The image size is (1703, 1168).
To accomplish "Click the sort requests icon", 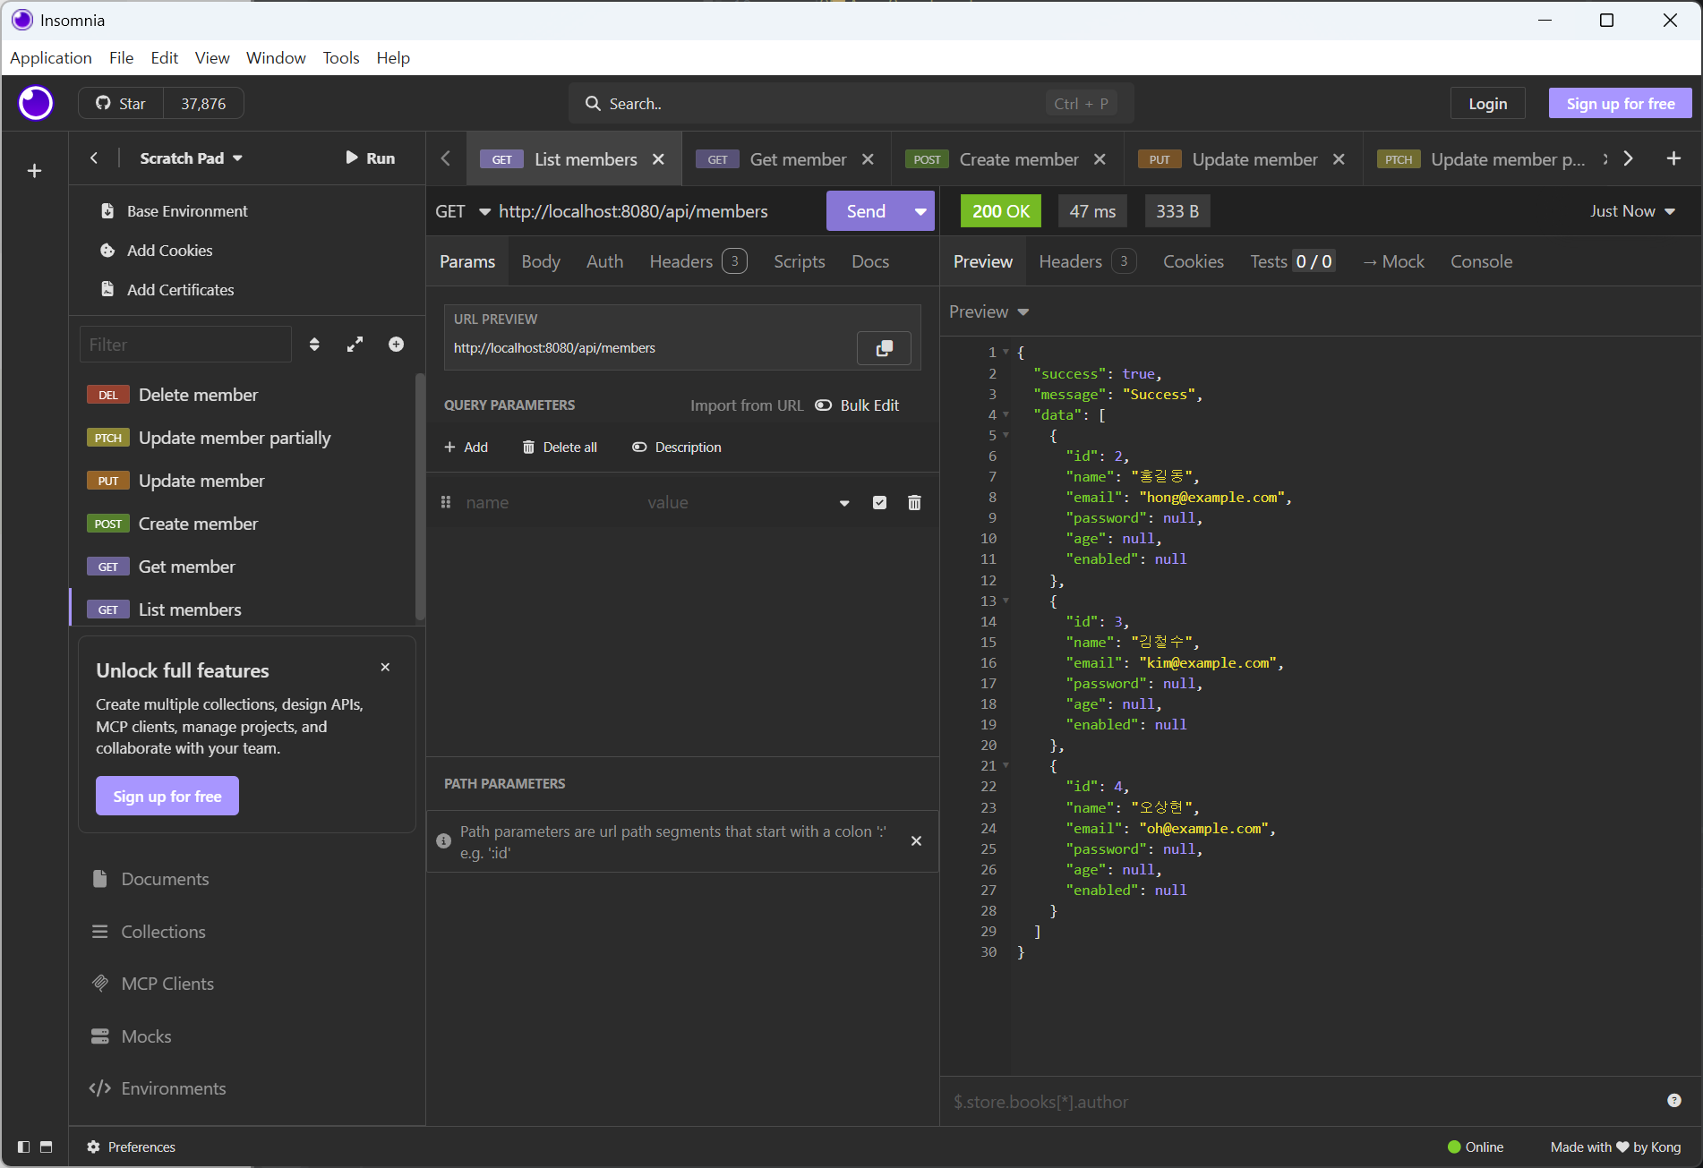I will pyautogui.click(x=314, y=345).
